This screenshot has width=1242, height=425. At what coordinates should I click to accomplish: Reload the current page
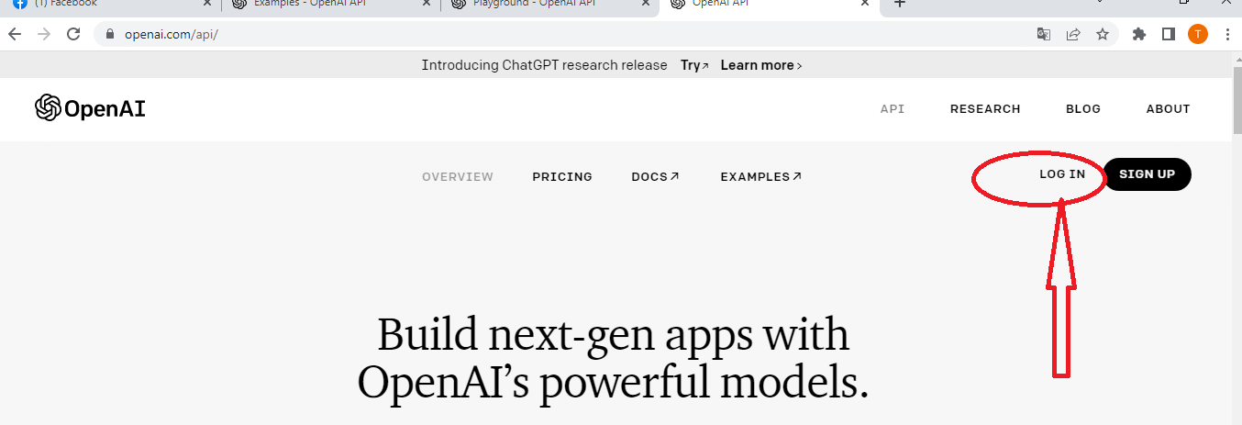[73, 35]
